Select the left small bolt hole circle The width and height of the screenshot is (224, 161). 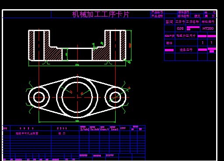(x=39, y=97)
